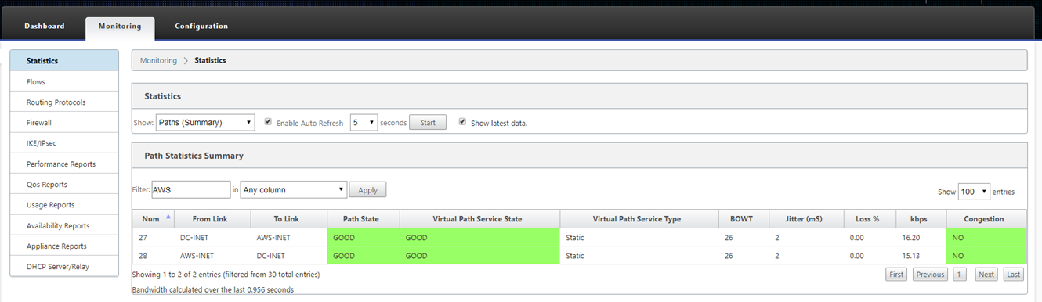Viewport: 1042px width, 302px height.
Task: Open the Show Paths (Summary) dropdown
Action: point(205,123)
